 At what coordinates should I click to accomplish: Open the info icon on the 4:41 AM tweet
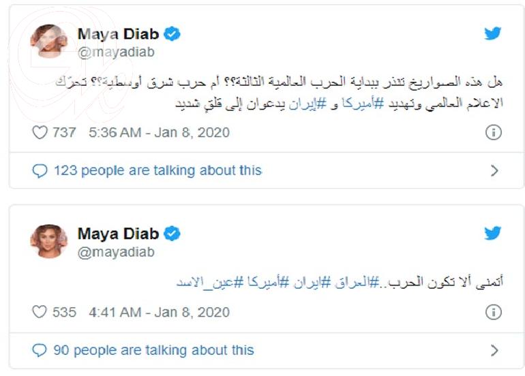493,313
